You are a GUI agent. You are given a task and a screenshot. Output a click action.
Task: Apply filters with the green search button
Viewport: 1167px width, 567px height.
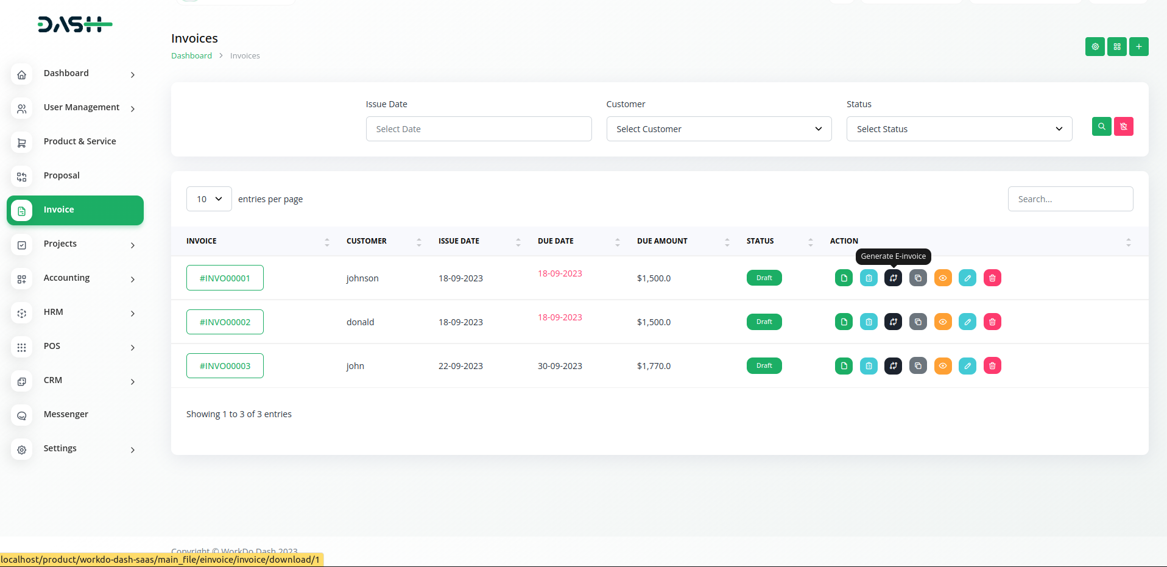point(1101,127)
